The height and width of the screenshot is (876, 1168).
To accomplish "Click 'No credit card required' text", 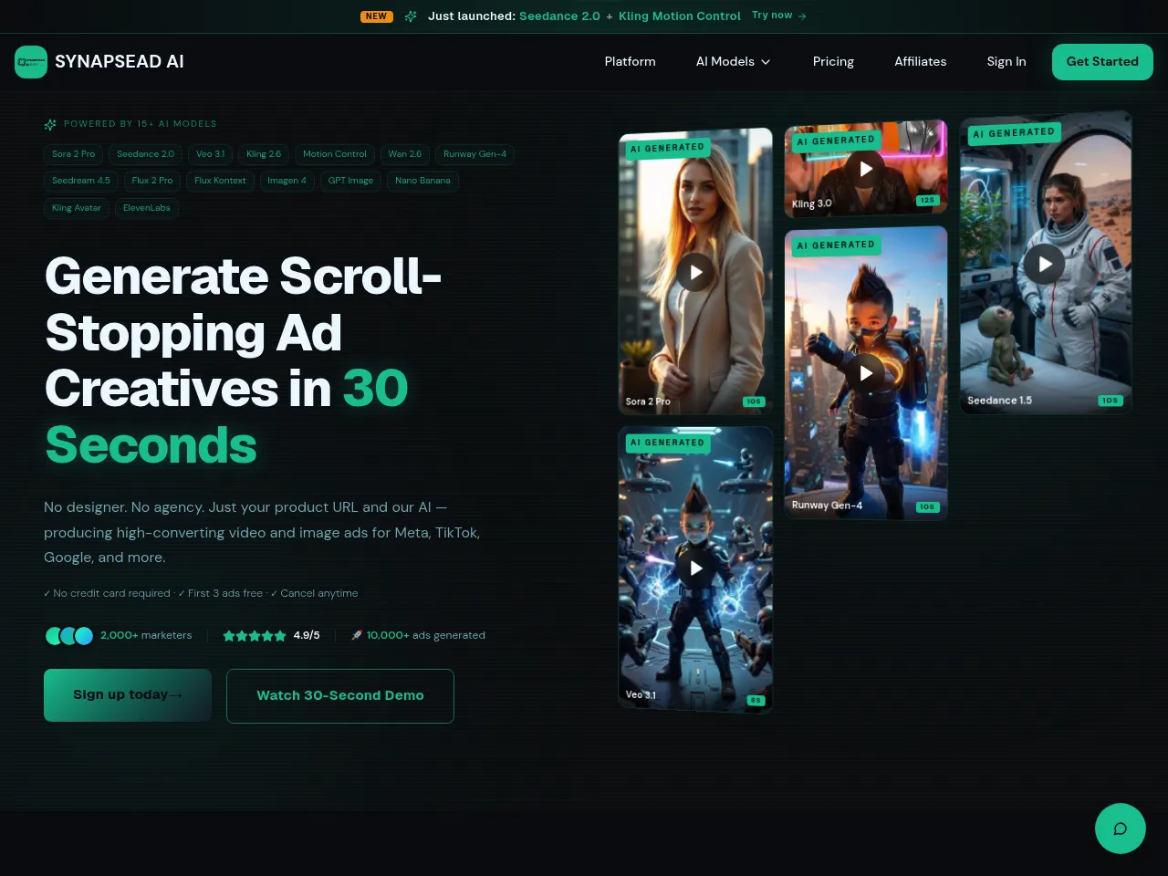I will 111,594.
